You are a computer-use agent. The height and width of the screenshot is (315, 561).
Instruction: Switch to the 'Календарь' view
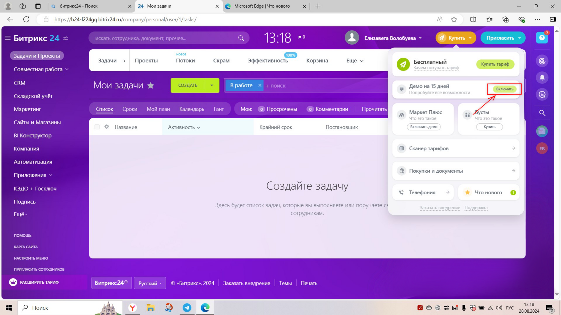pos(192,109)
